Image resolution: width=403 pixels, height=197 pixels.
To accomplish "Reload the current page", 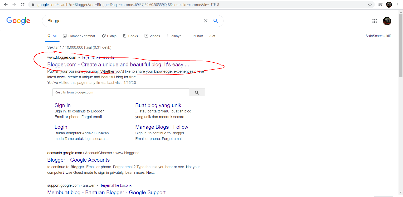I will pyautogui.click(x=23, y=5).
